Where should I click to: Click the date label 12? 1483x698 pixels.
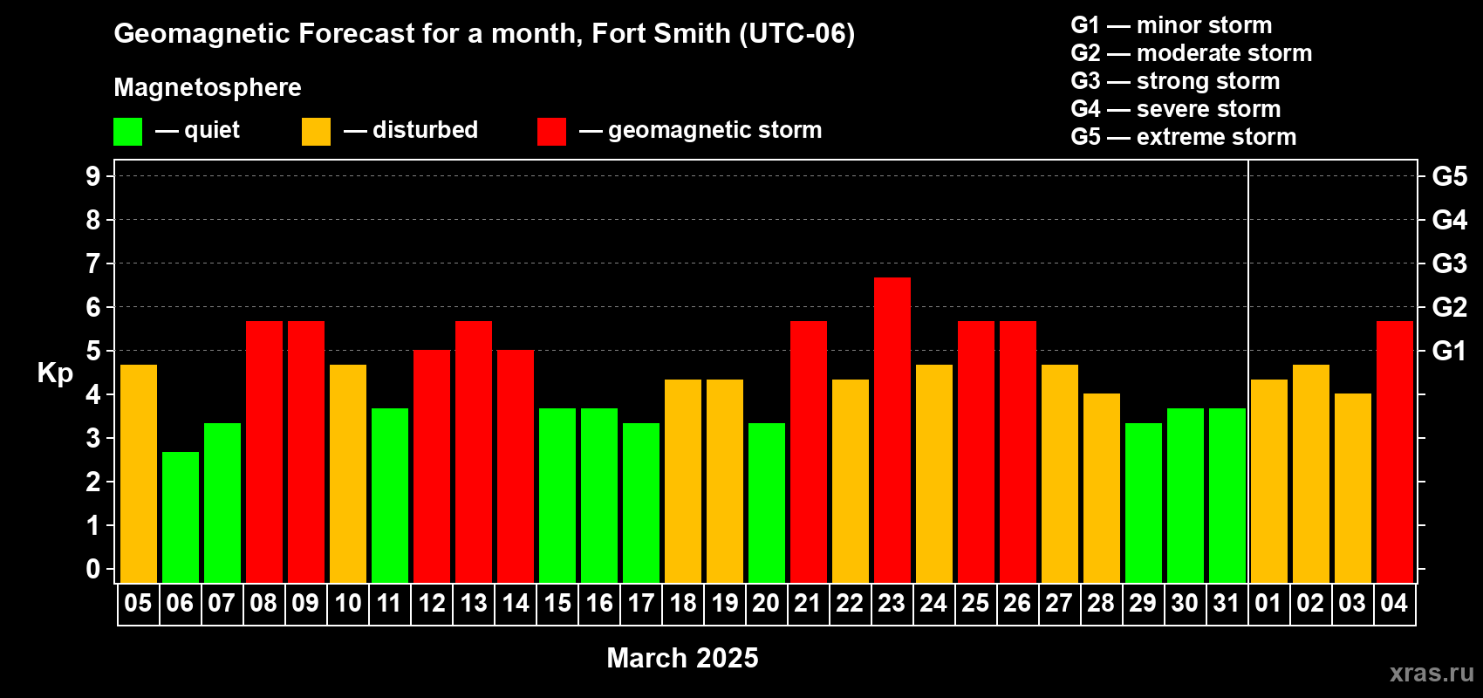tap(432, 604)
